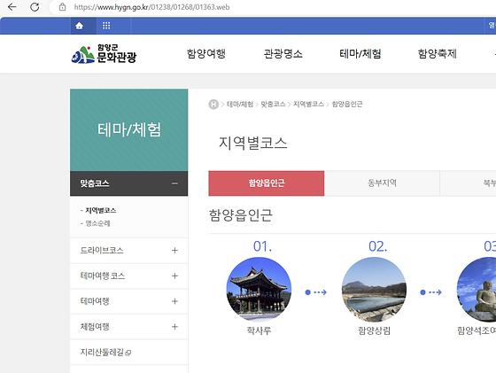Select 명소순례 sidebar submenu
The width and height of the screenshot is (496, 373).
click(x=97, y=223)
